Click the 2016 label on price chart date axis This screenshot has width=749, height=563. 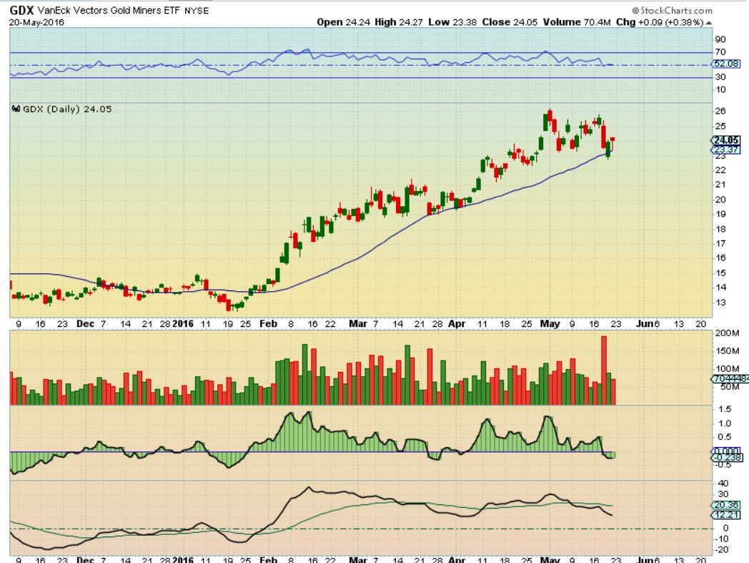183,324
